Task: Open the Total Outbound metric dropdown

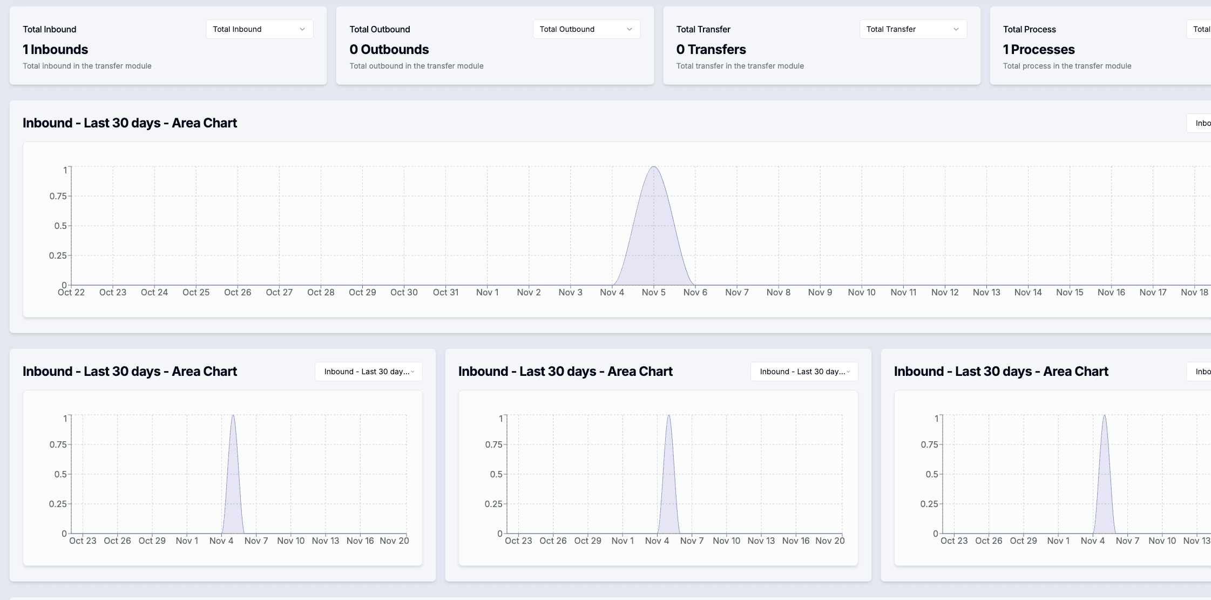Action: tap(586, 29)
